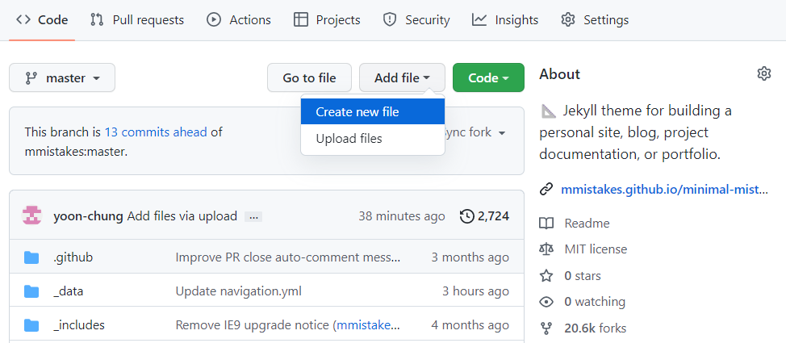Open the _includes folder
Viewport: 786px width, 343px height.
(79, 325)
